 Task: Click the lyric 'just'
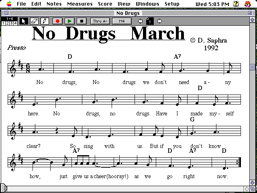(63, 177)
